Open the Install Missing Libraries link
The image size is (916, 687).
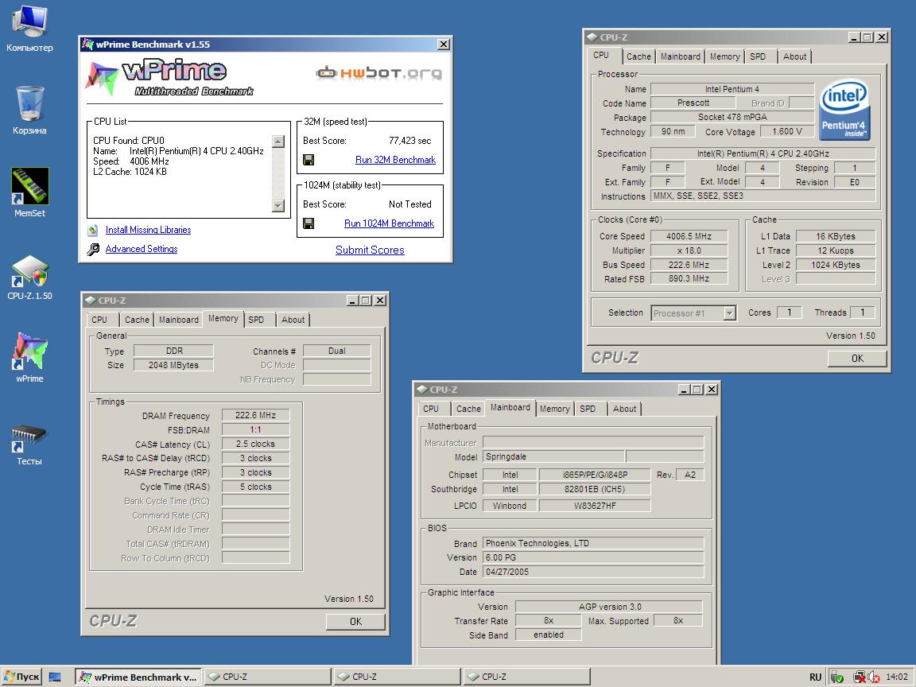[149, 230]
